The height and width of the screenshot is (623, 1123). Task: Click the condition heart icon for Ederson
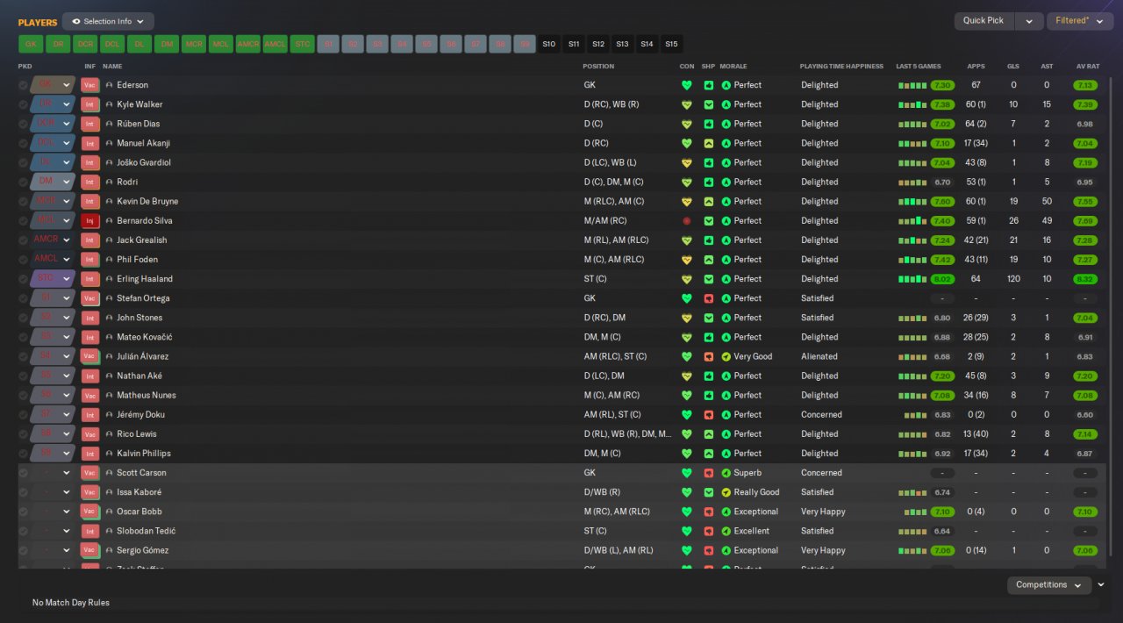tap(687, 85)
